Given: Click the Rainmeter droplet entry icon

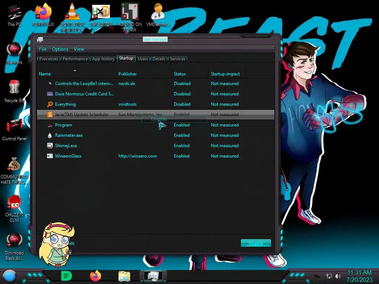Looking at the screenshot, I should (x=50, y=135).
